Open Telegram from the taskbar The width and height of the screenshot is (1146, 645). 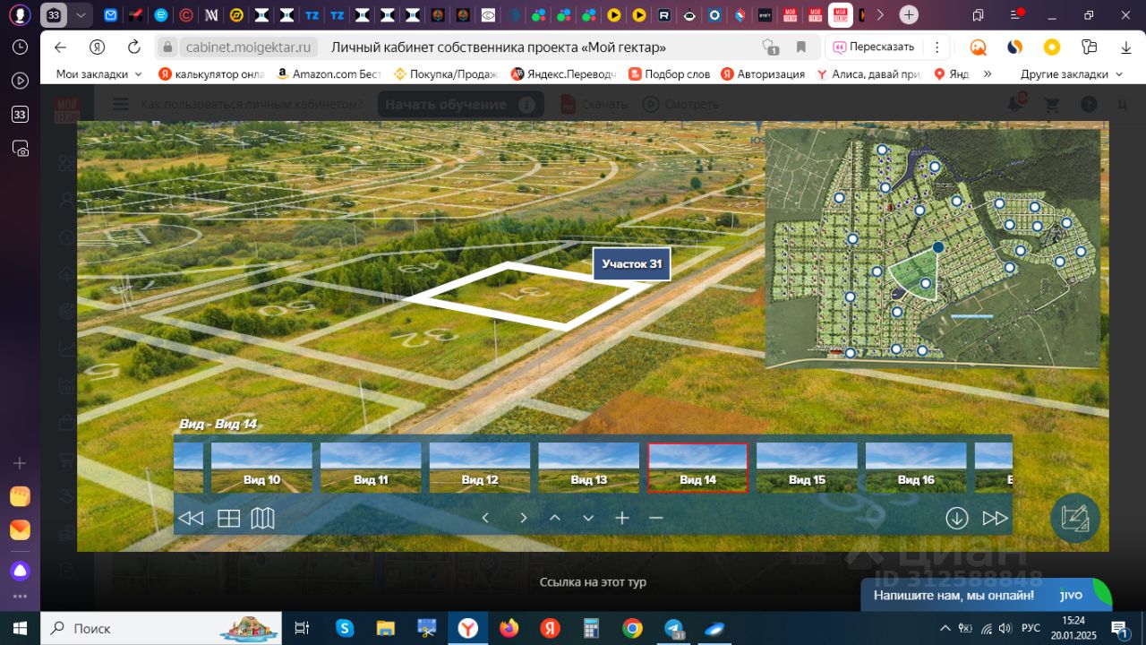coord(673,628)
